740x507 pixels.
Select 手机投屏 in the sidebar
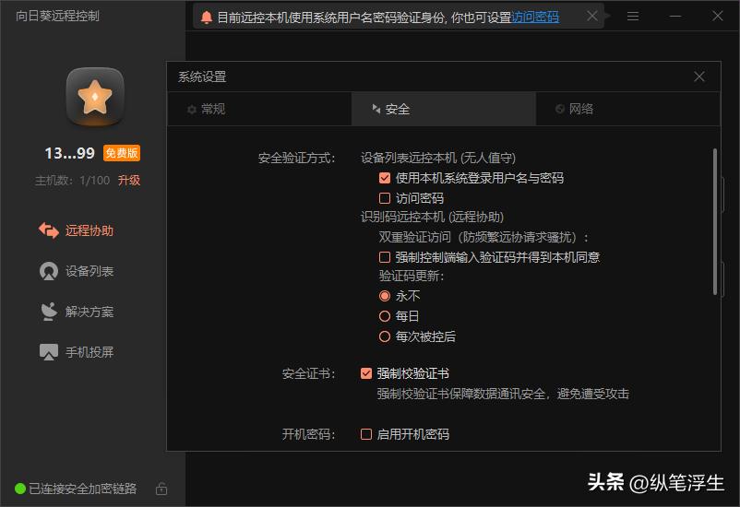coord(76,352)
